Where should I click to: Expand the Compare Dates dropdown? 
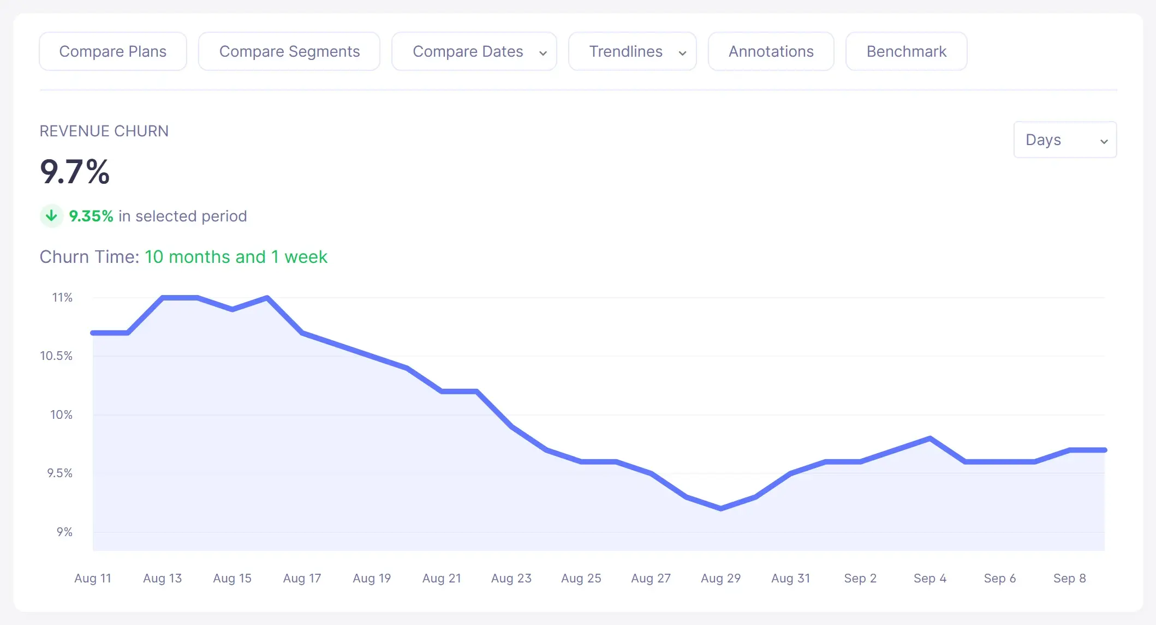474,51
